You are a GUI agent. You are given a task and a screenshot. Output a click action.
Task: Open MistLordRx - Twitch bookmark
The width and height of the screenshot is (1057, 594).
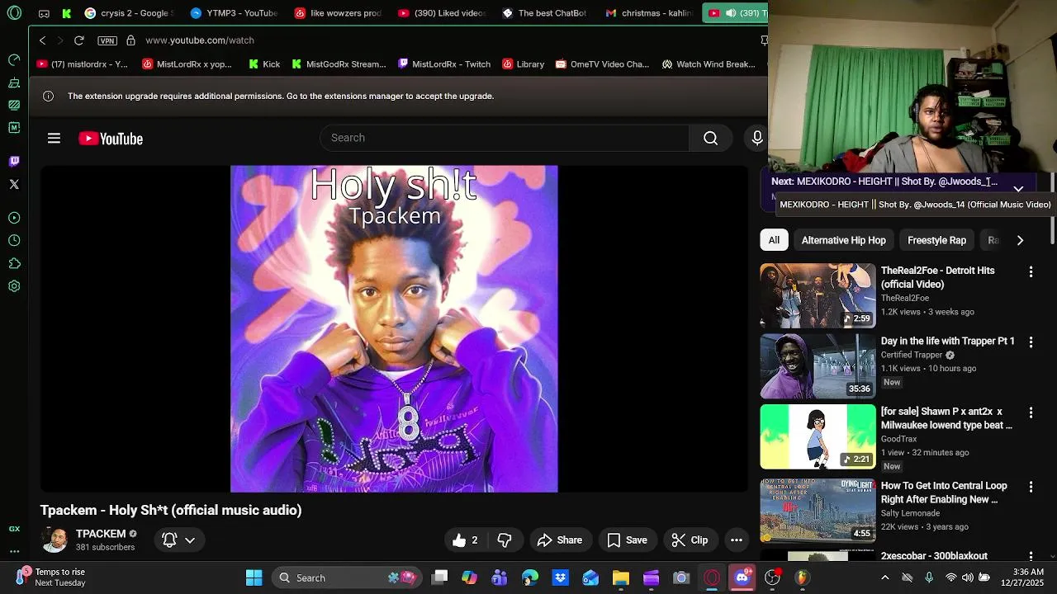coord(443,64)
